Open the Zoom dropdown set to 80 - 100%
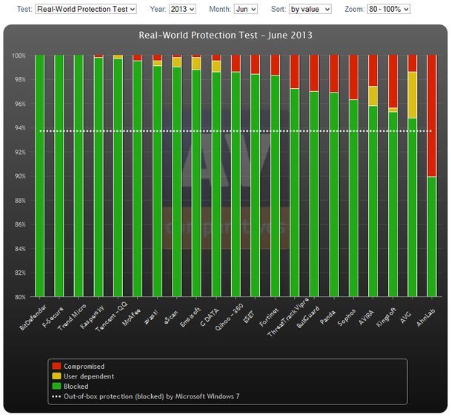The width and height of the screenshot is (451, 417). (389, 9)
